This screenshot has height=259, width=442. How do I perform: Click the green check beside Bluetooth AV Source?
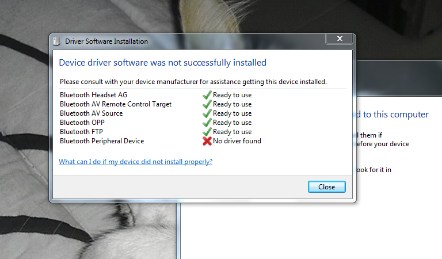click(x=207, y=113)
